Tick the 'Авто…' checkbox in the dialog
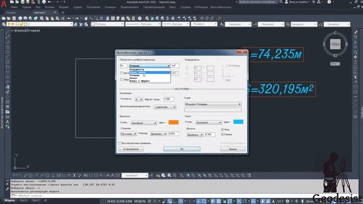This screenshot has width=363, height=204. pyautogui.click(x=121, y=73)
